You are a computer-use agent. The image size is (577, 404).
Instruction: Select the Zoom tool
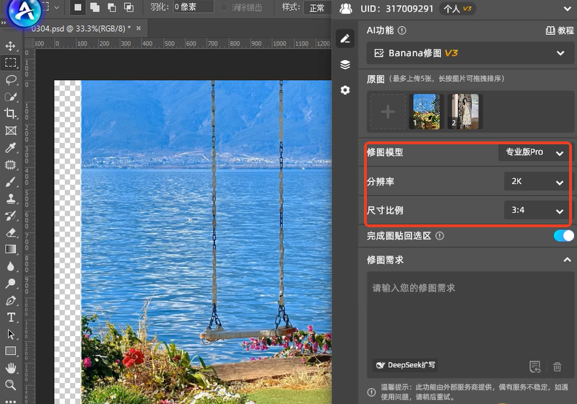(11, 385)
